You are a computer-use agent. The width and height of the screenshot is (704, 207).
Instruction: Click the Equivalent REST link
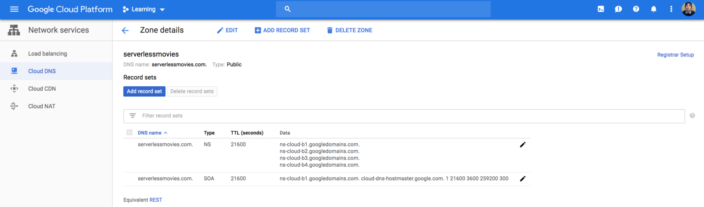(156, 200)
